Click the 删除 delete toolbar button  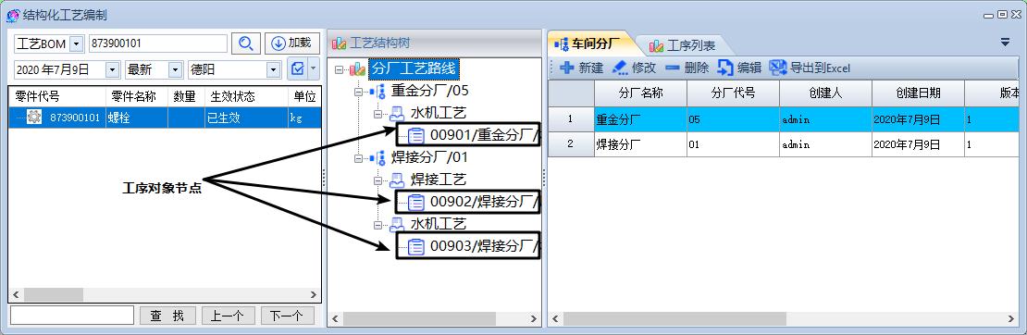click(x=687, y=68)
